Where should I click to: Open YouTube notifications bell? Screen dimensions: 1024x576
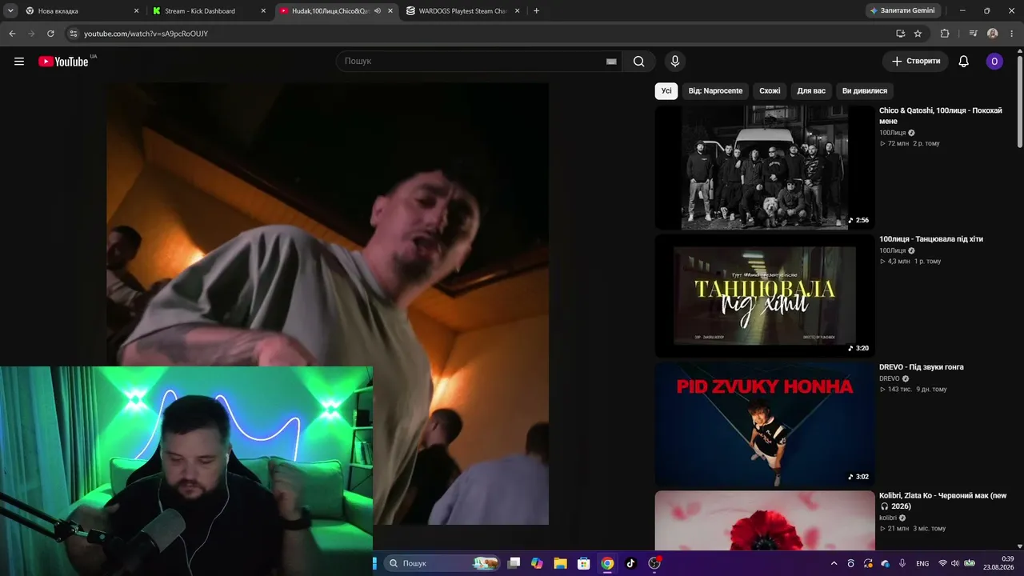[964, 62]
